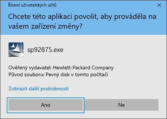Click the Původ souboru label
The image size is (167, 119).
pyautogui.click(x=26, y=75)
